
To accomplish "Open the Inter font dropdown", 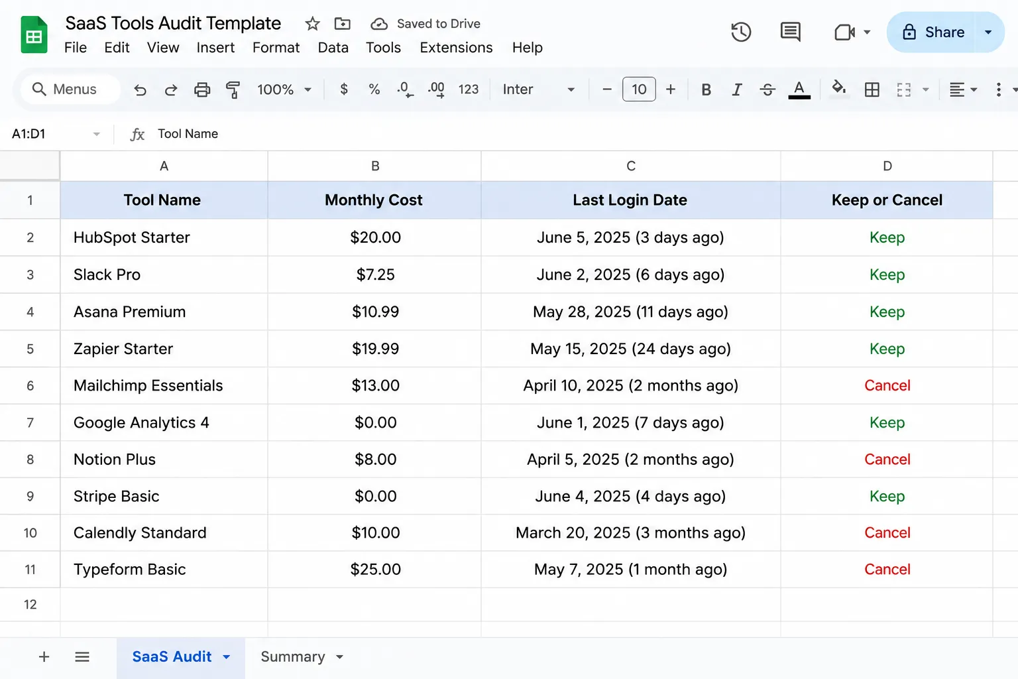I will coord(538,90).
